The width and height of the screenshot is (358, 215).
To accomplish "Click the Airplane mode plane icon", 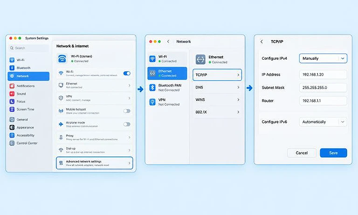I will (61, 124).
